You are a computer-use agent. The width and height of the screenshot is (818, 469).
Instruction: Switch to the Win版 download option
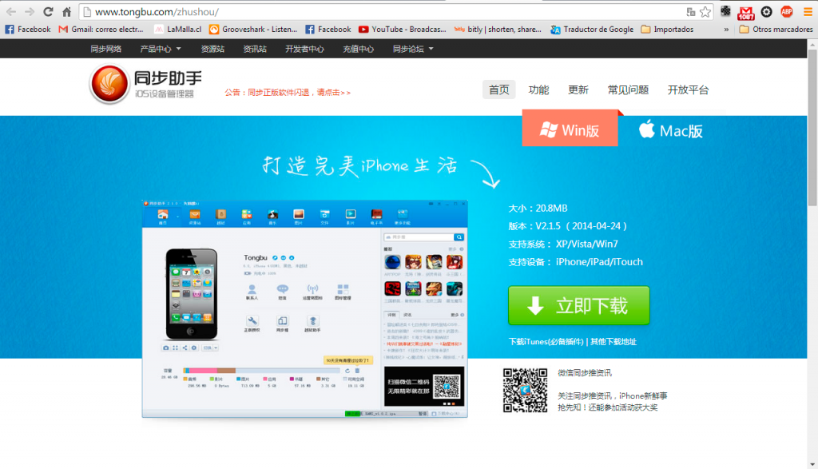[570, 129]
